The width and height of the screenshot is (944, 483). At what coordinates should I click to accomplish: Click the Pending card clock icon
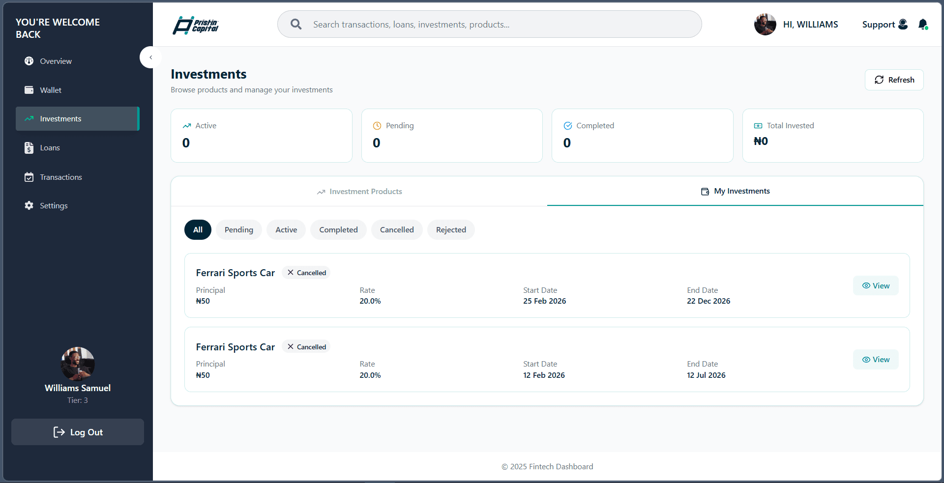tap(377, 126)
